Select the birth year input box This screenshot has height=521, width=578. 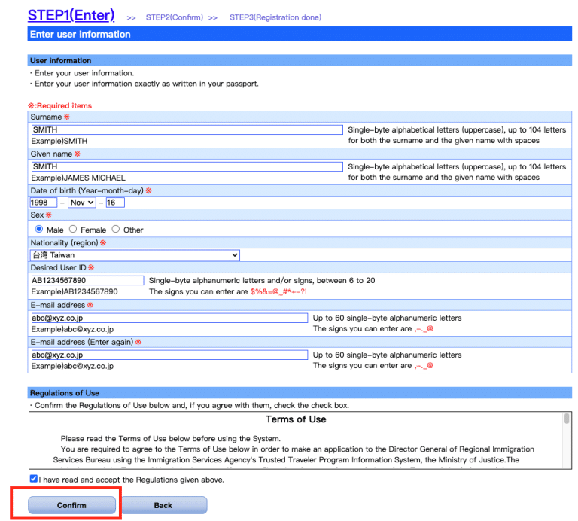point(43,203)
